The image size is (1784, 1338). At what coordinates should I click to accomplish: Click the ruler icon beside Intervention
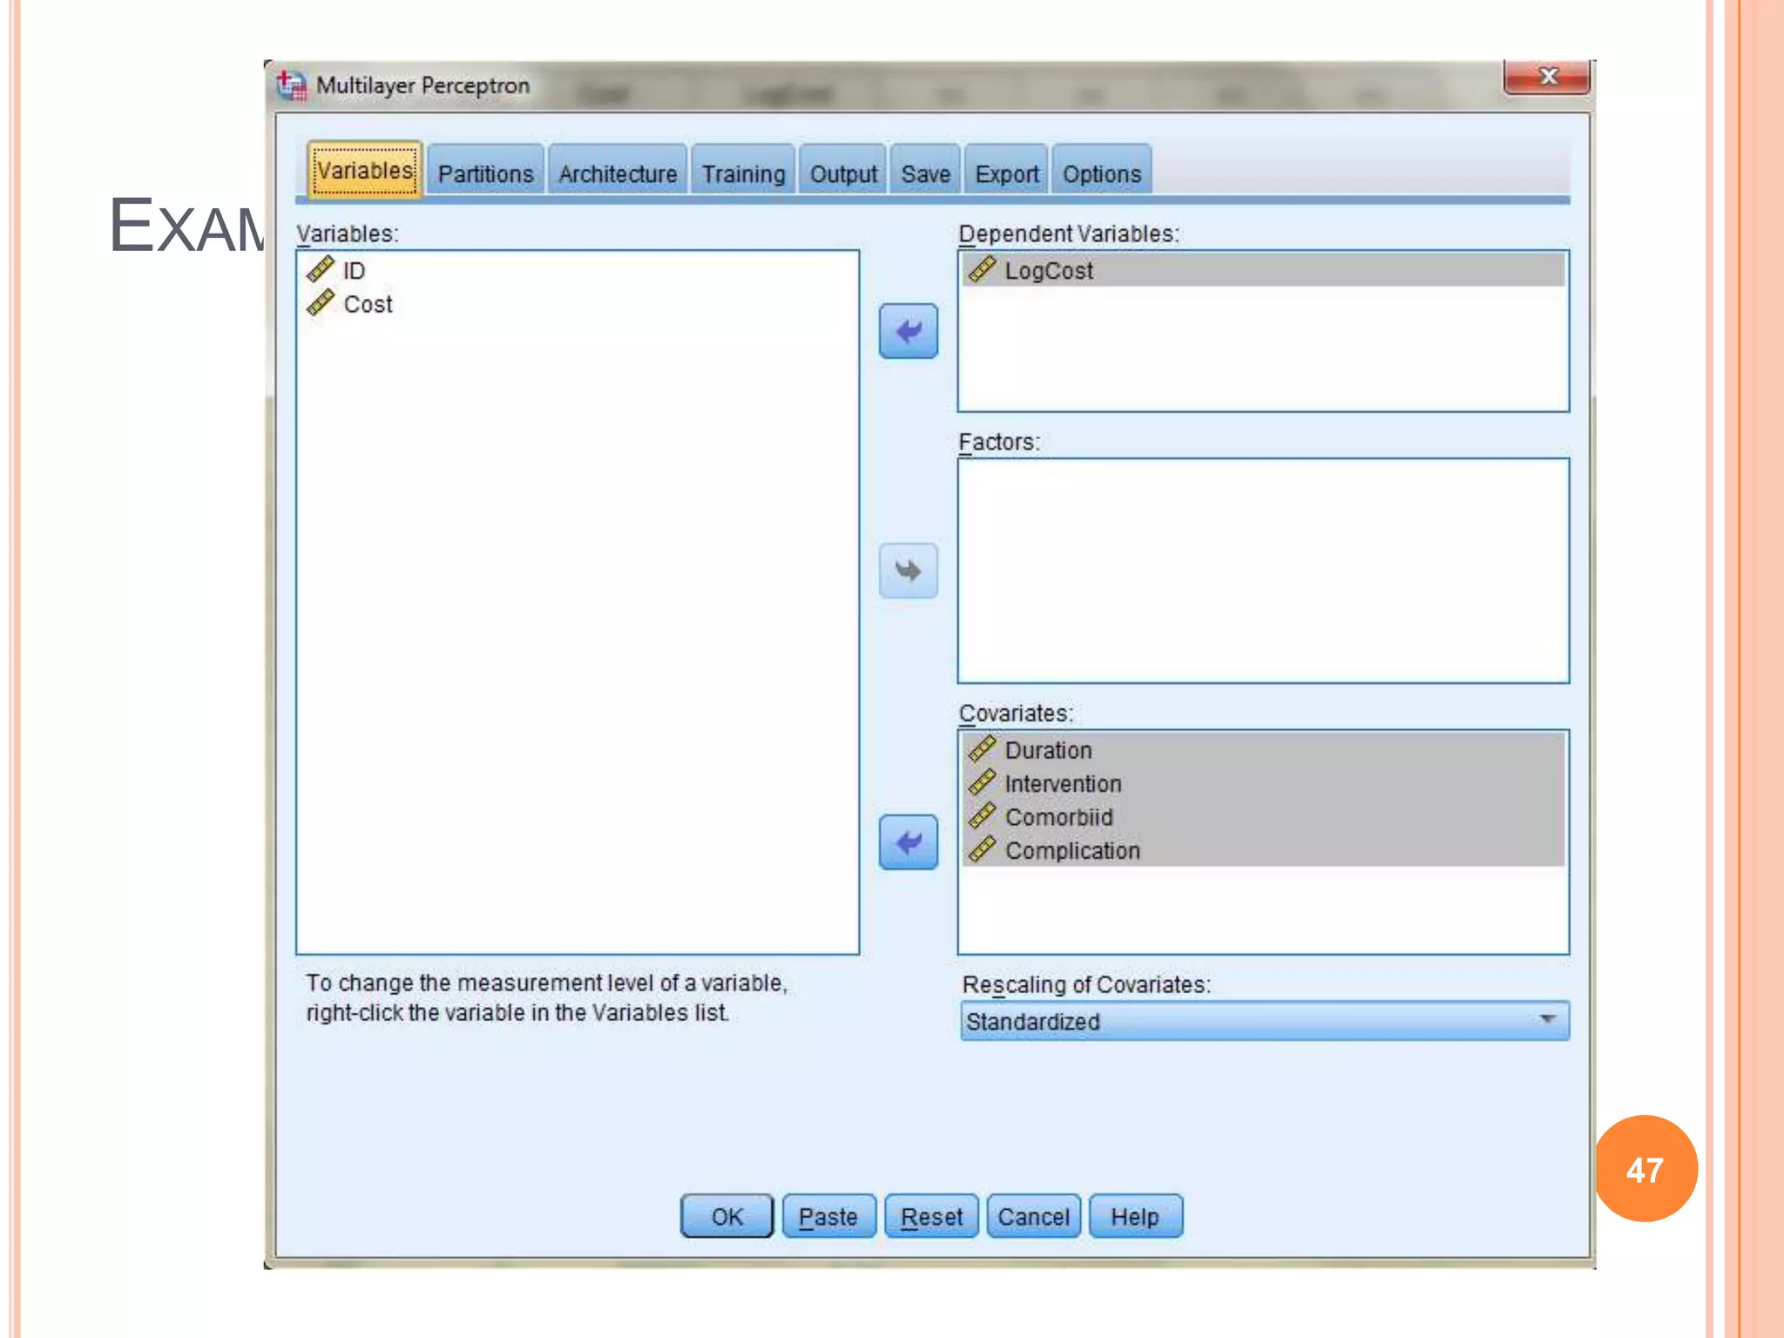point(982,783)
